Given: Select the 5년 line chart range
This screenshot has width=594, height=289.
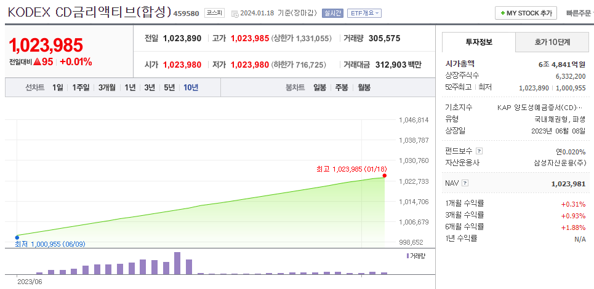Looking at the screenshot, I should [x=169, y=88].
